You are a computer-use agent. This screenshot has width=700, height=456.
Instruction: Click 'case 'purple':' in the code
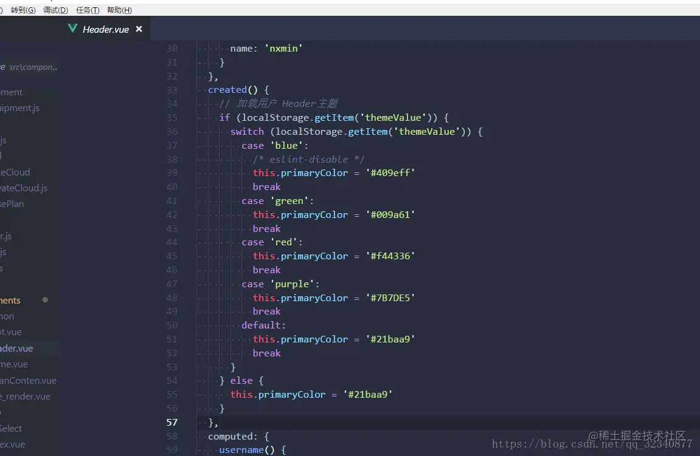coord(280,284)
